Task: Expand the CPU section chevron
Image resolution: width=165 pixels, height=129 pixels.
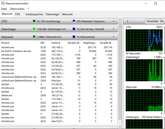Action: click(113, 21)
